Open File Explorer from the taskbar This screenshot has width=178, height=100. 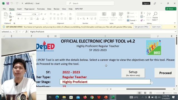click(64, 97)
